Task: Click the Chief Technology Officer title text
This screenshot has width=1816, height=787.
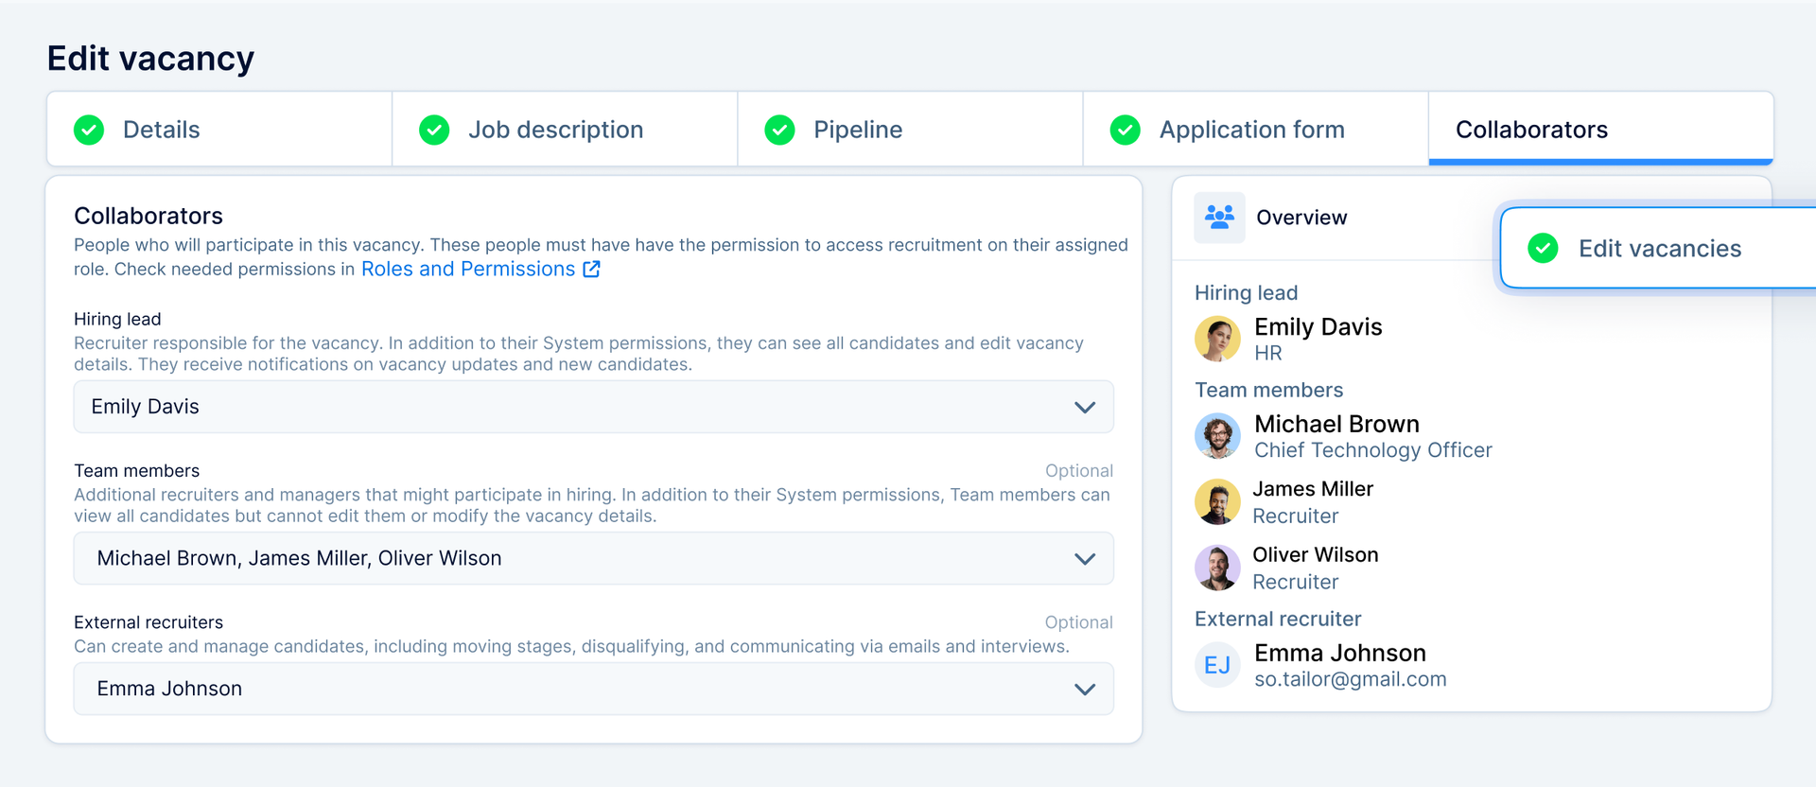Action: pos(1373,450)
